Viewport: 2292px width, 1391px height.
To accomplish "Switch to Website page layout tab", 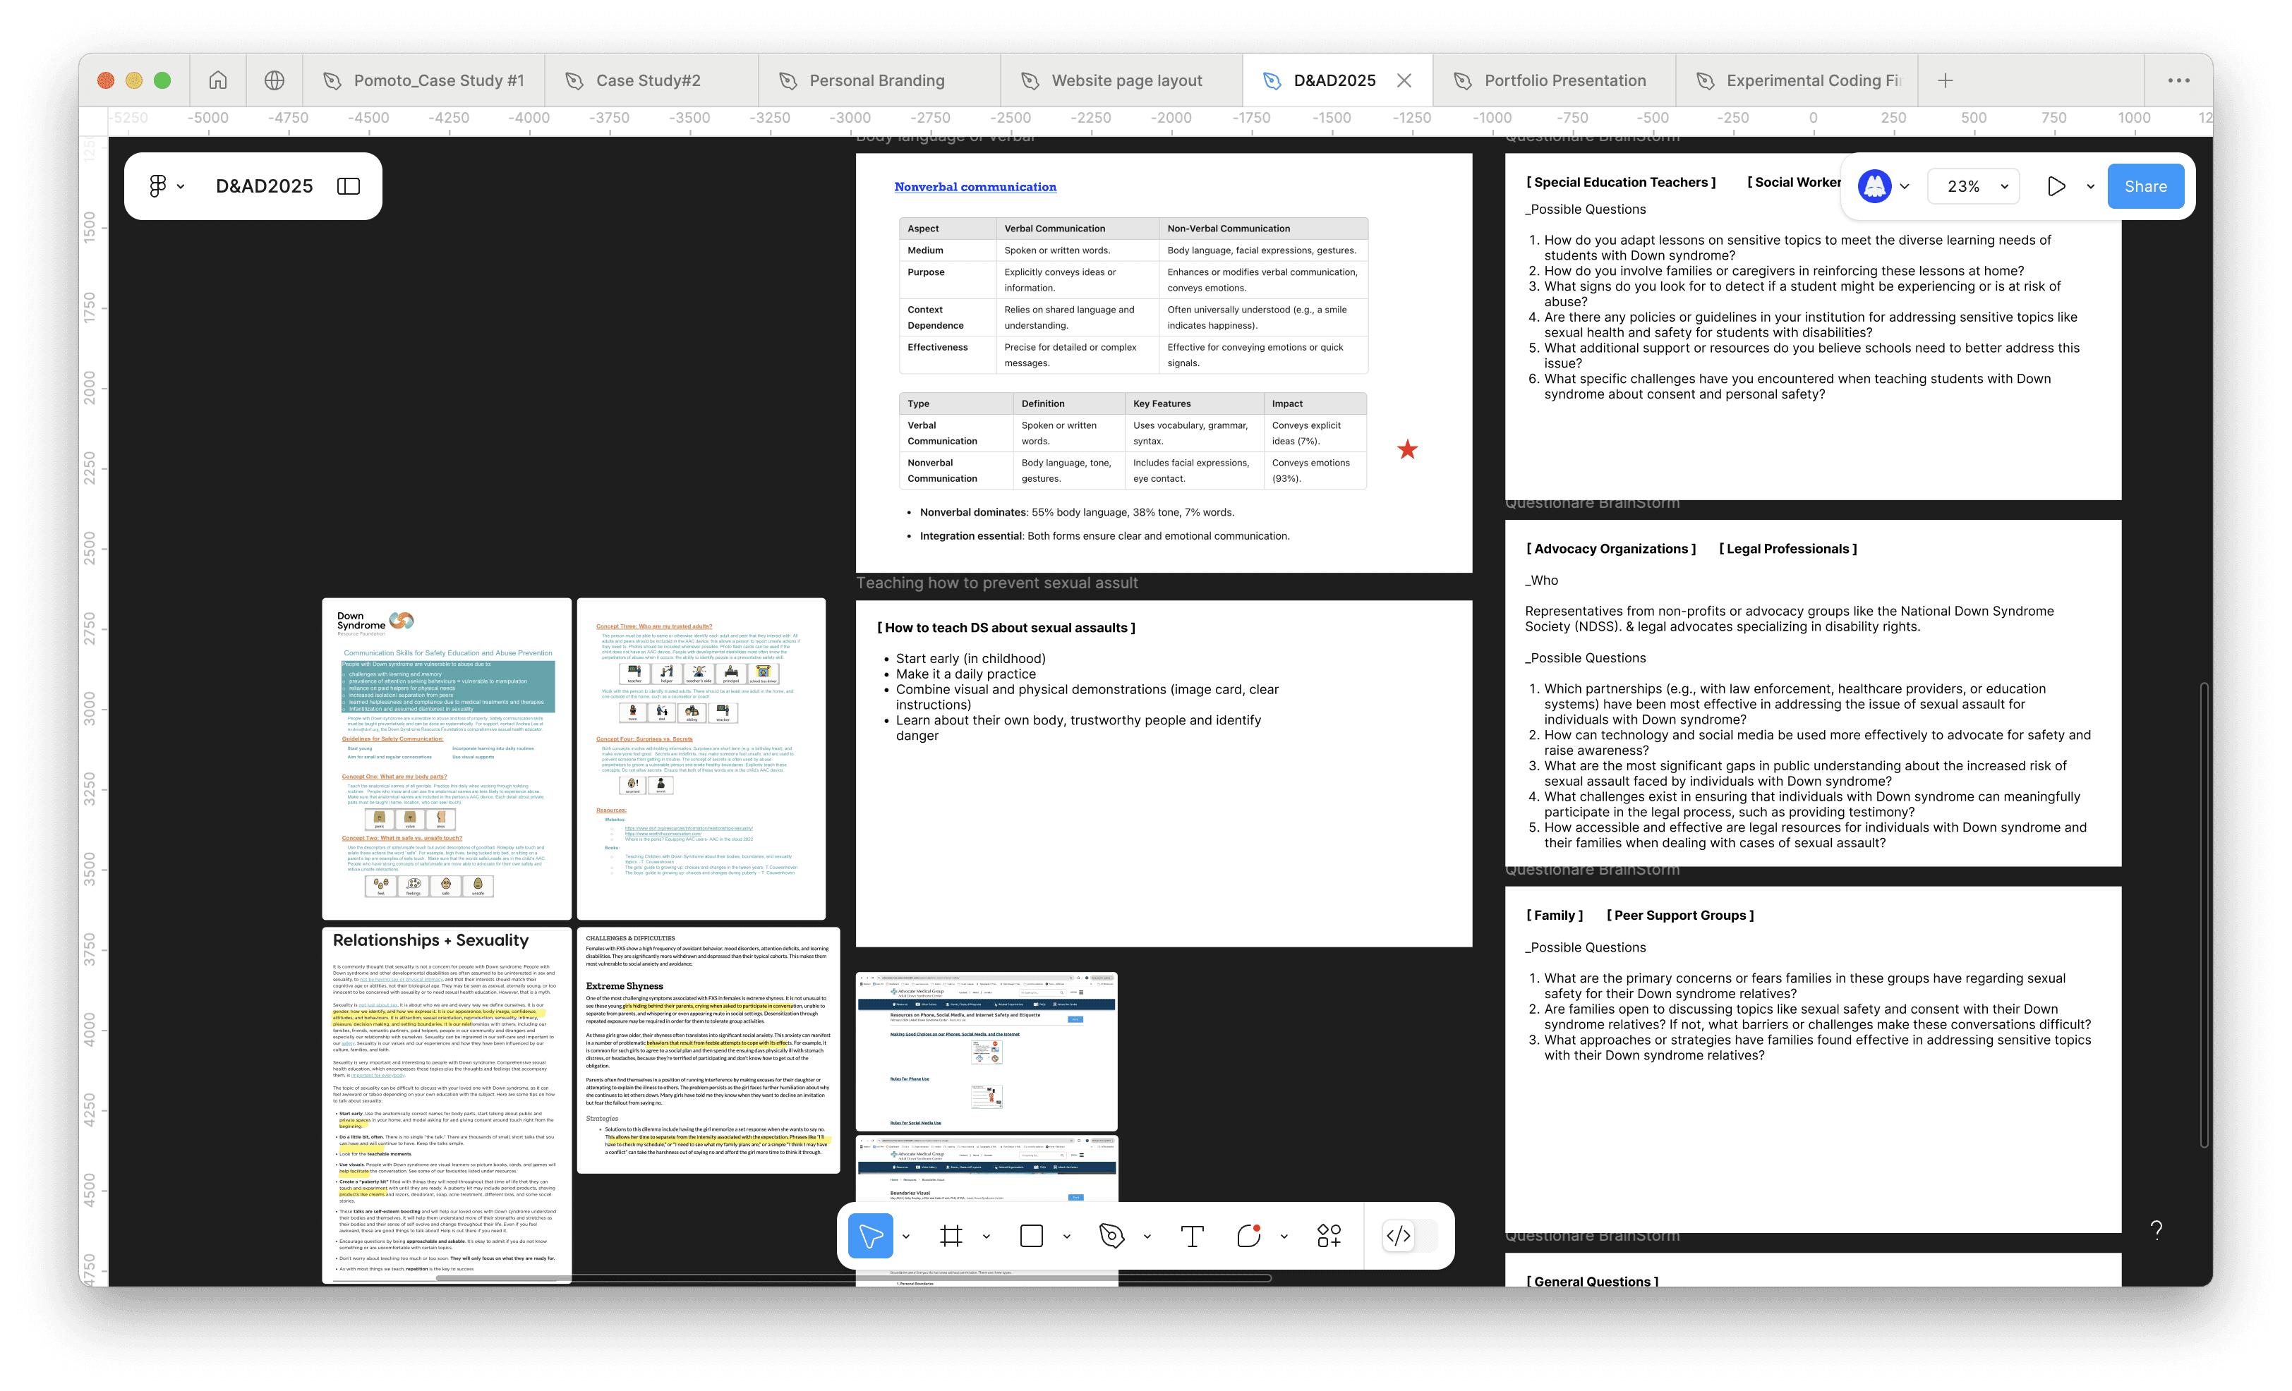I will [1122, 81].
